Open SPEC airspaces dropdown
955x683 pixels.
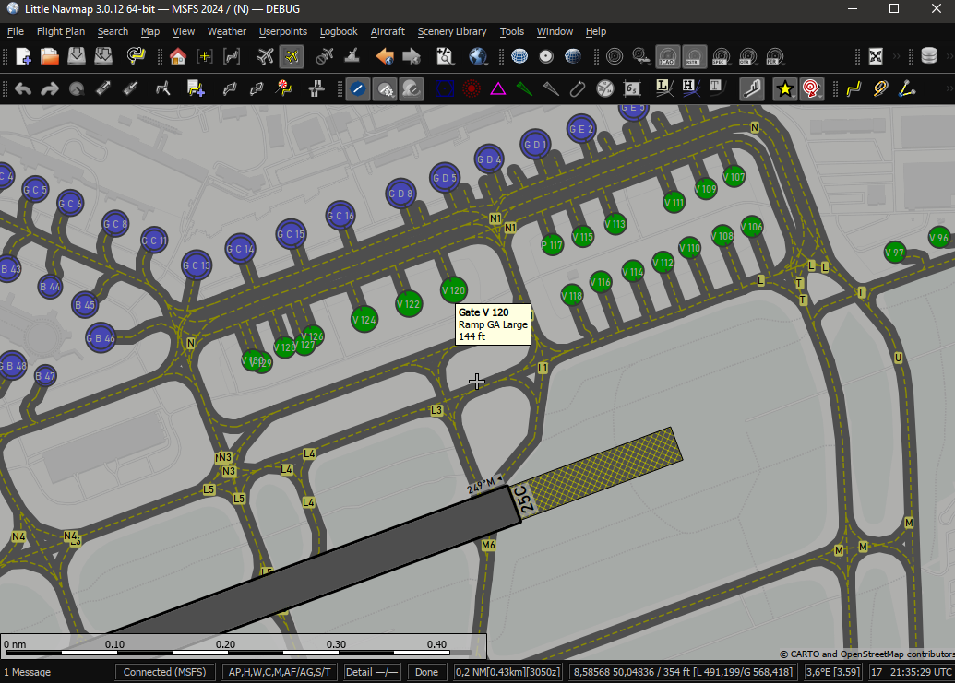coord(722,56)
